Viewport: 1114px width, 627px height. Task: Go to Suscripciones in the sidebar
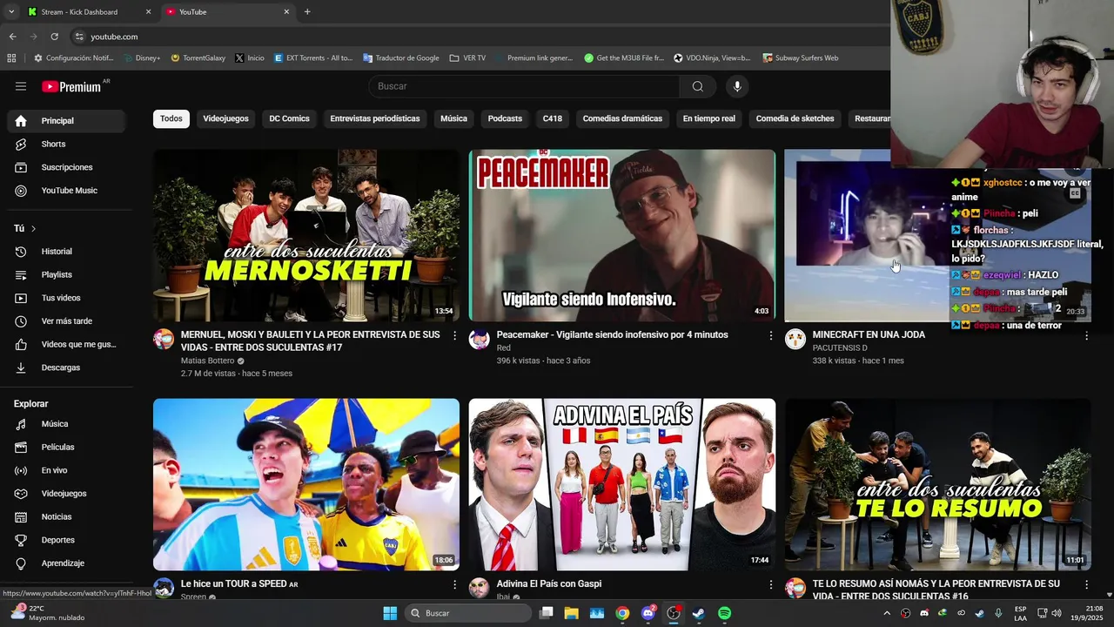(x=66, y=167)
